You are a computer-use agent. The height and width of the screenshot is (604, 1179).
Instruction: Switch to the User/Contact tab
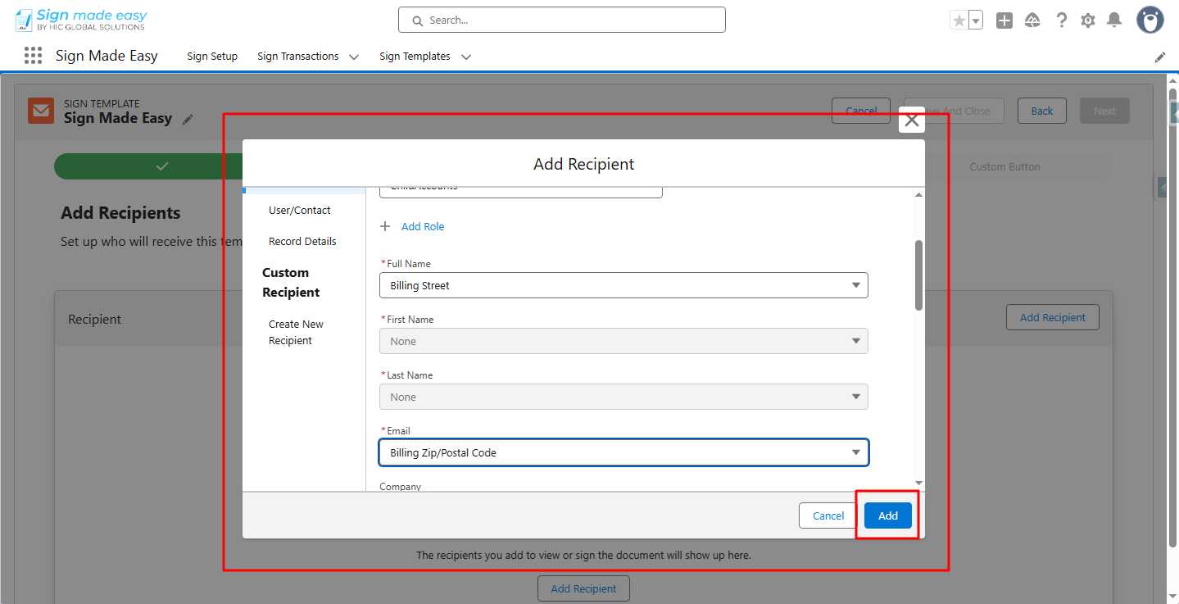coord(300,210)
